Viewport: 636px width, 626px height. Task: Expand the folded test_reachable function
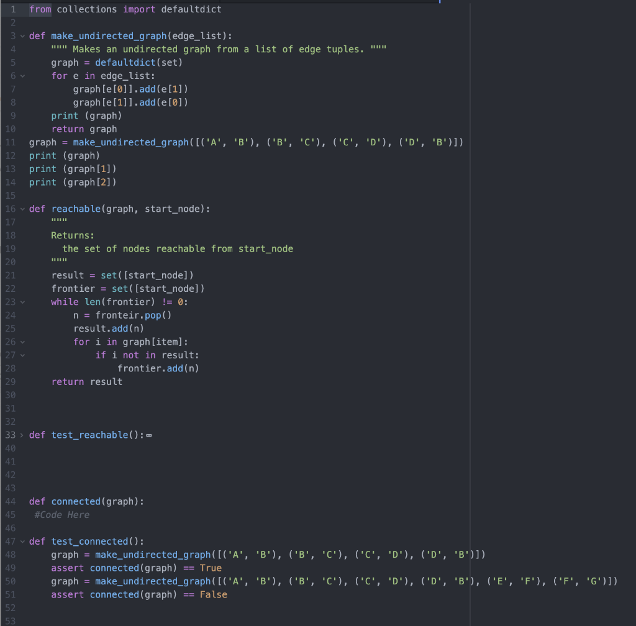(x=20, y=435)
